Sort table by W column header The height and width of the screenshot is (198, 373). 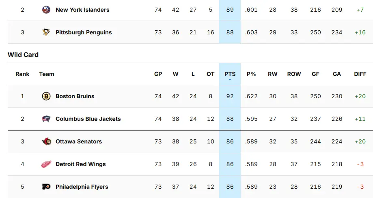[x=175, y=74]
